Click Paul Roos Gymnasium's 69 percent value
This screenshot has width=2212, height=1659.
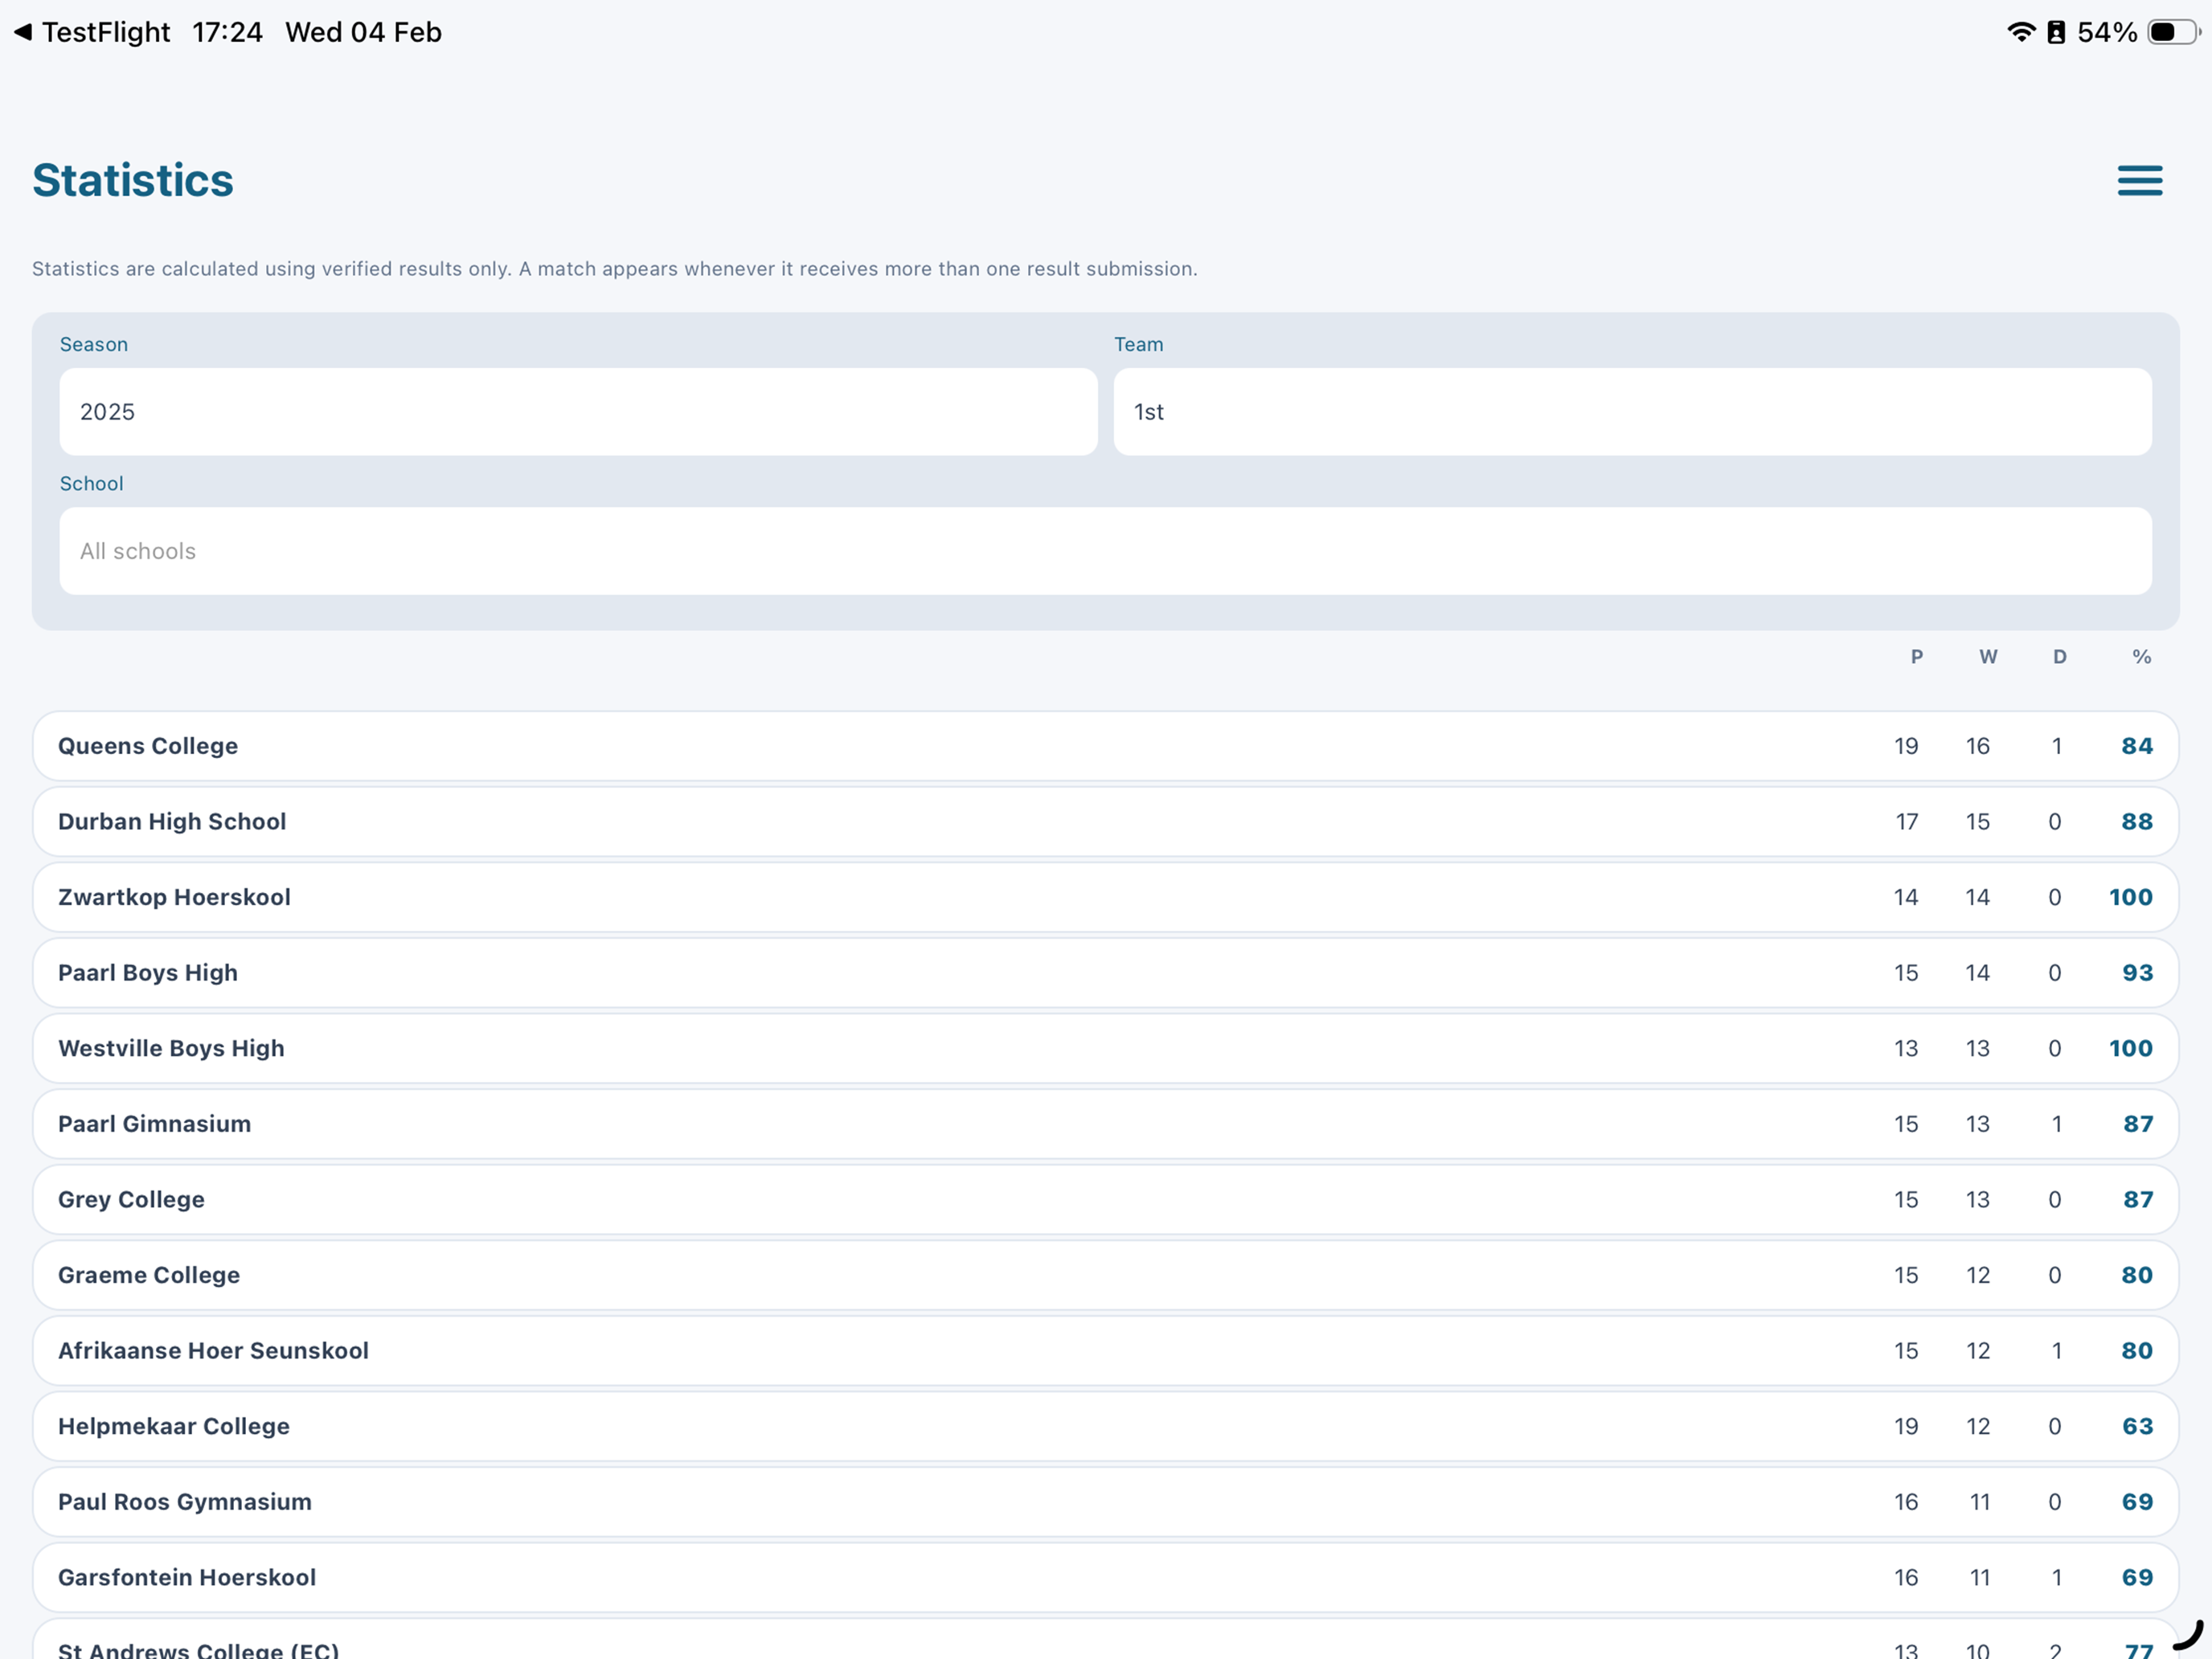[x=2137, y=1502]
